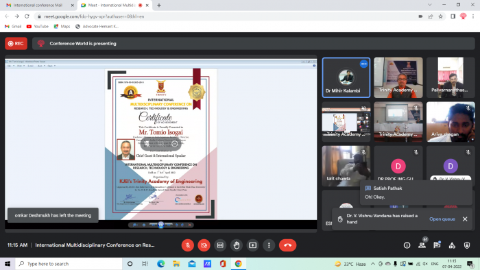Open the chat messages icon
This screenshot has height=270, width=480.
click(x=437, y=245)
